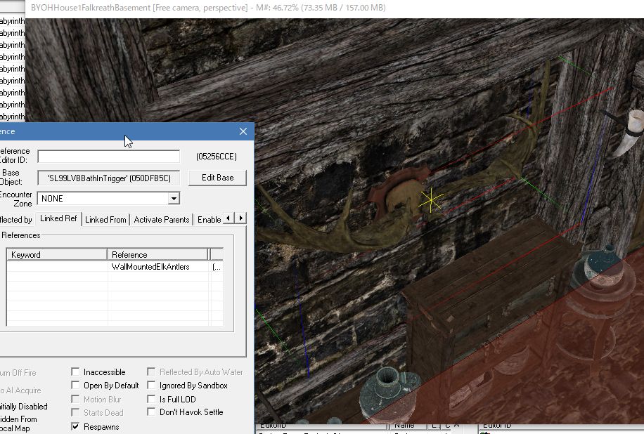644x434 pixels.
Task: Open the Encounter Zone NONE dropdown
Action: (x=174, y=199)
